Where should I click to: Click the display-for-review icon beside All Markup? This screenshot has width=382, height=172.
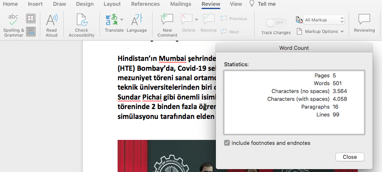pyautogui.click(x=299, y=20)
